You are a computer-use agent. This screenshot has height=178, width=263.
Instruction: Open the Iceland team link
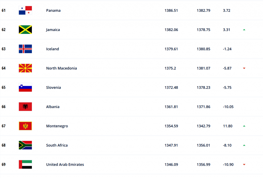coord(52,49)
